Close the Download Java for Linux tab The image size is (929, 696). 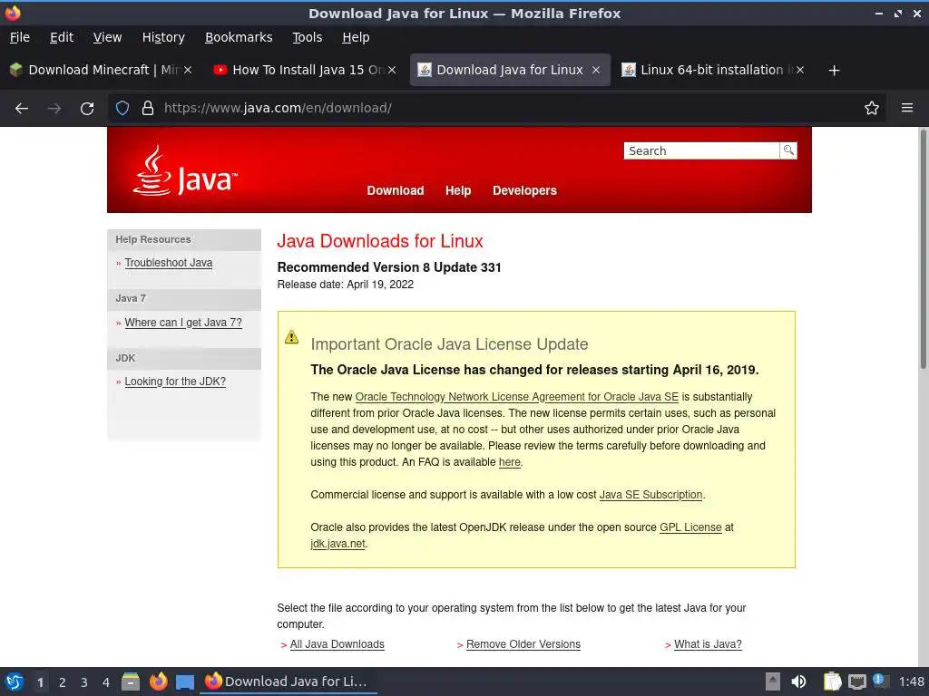pyautogui.click(x=596, y=70)
